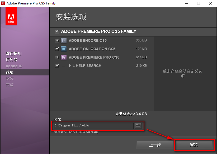Click the Adobe logo in the sidebar
Viewport: 217px width, 159px height.
(11, 16)
